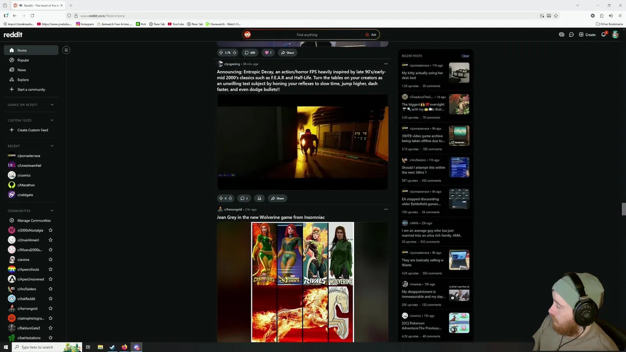The image size is (626, 352).
Task: Collapse the Games on Reddit section
Action: click(x=52, y=105)
